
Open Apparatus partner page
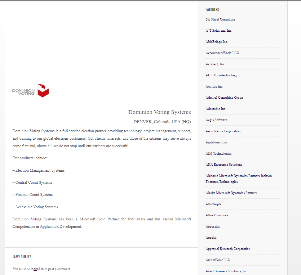point(213,226)
